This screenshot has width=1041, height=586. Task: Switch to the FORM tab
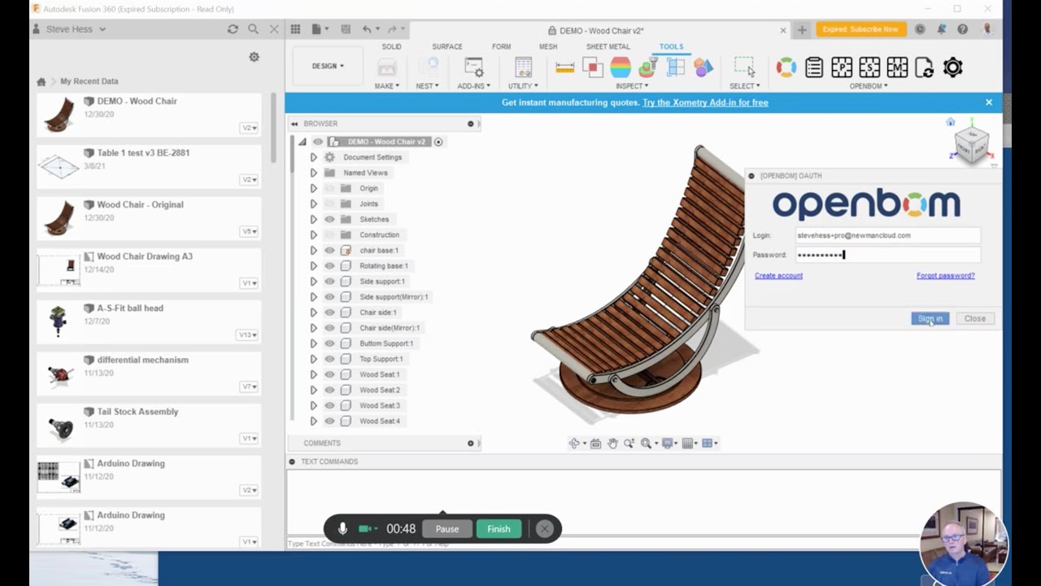tap(501, 46)
